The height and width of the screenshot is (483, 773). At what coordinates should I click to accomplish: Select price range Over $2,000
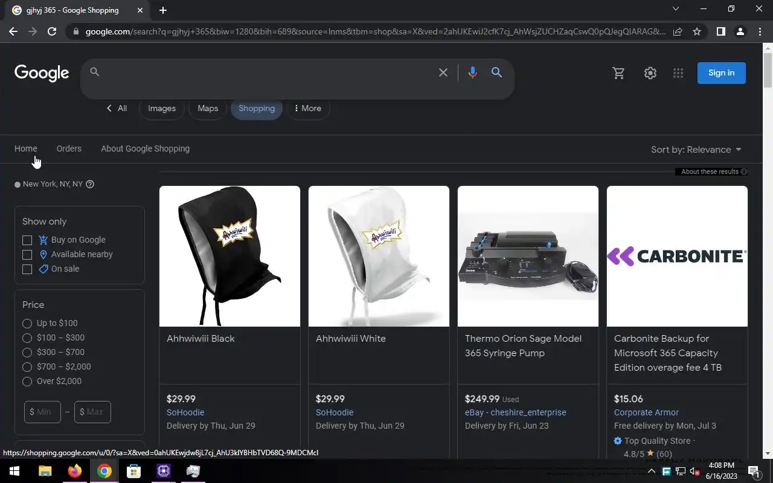point(27,381)
